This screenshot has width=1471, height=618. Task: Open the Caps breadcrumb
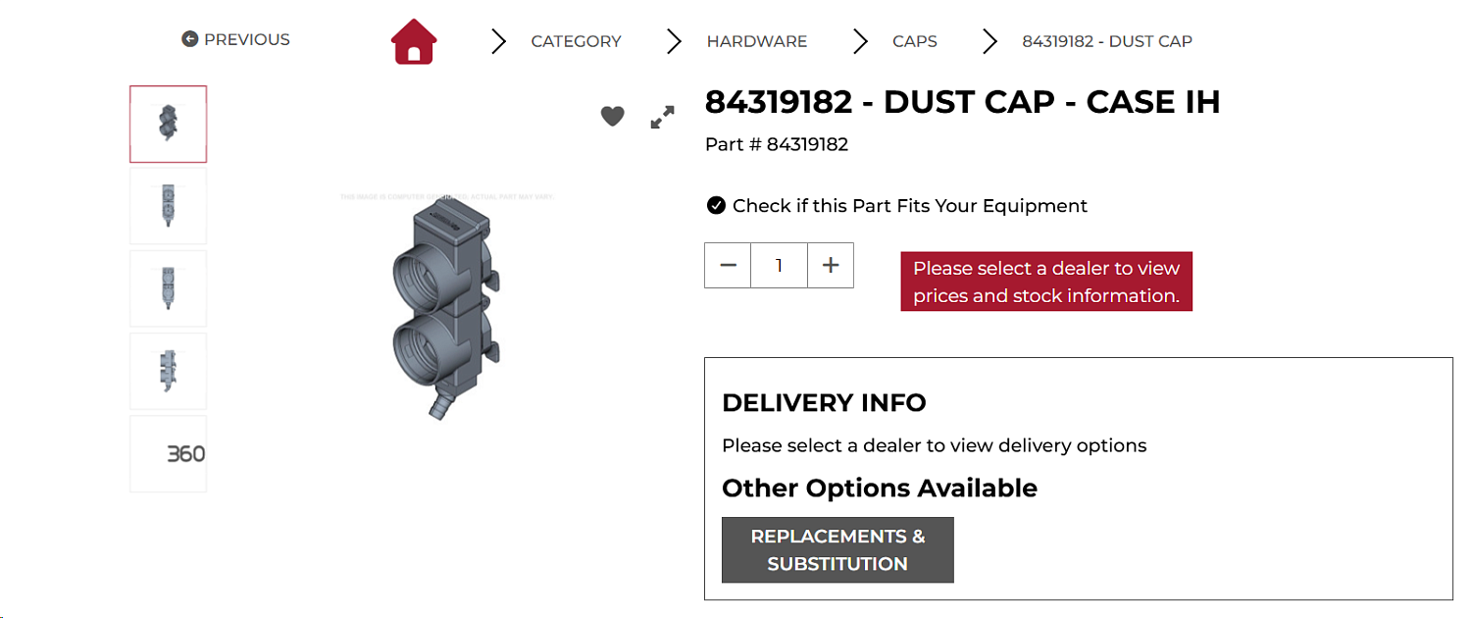tap(915, 41)
